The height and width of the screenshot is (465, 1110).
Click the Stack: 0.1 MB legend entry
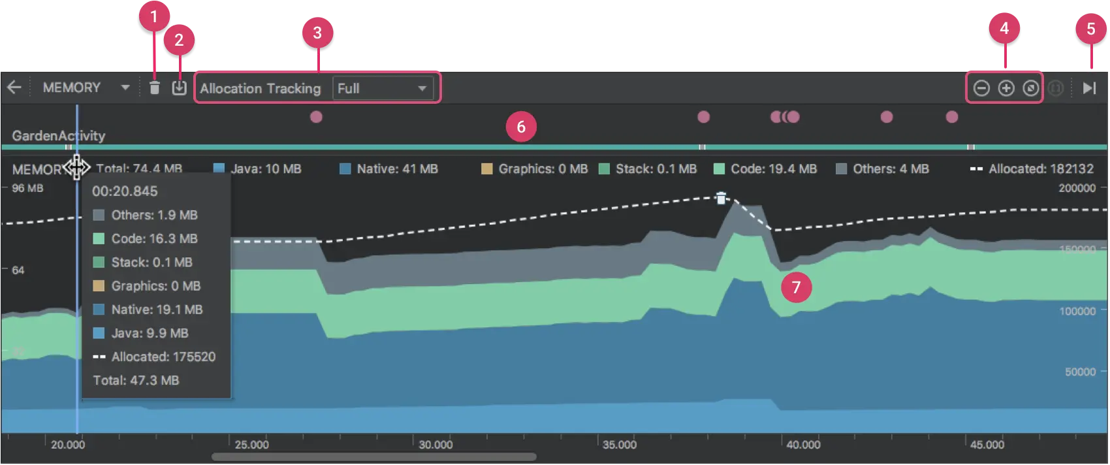point(648,168)
